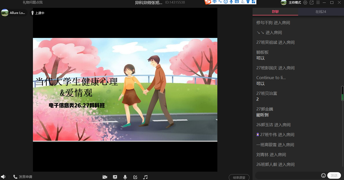
Task: Click the shared slide presentation image
Action: 125,89
